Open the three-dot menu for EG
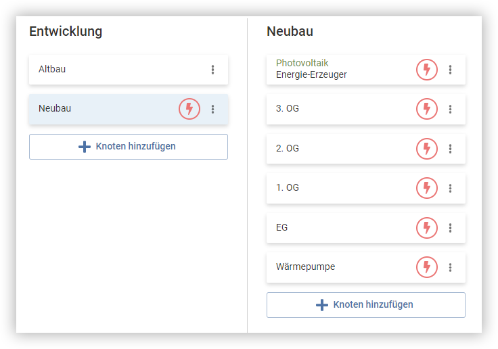Image resolution: width=498 pixels, height=349 pixels. [451, 228]
